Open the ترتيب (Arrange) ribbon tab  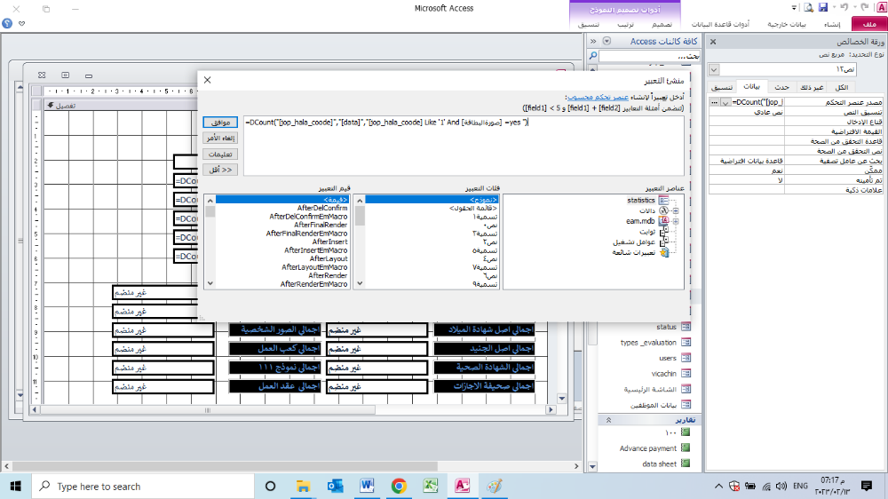[625, 24]
